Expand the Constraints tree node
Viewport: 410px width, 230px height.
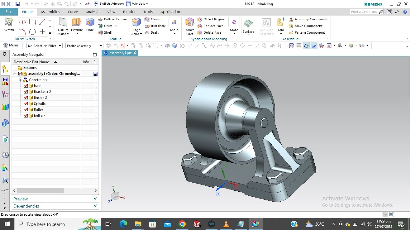(x=20, y=80)
